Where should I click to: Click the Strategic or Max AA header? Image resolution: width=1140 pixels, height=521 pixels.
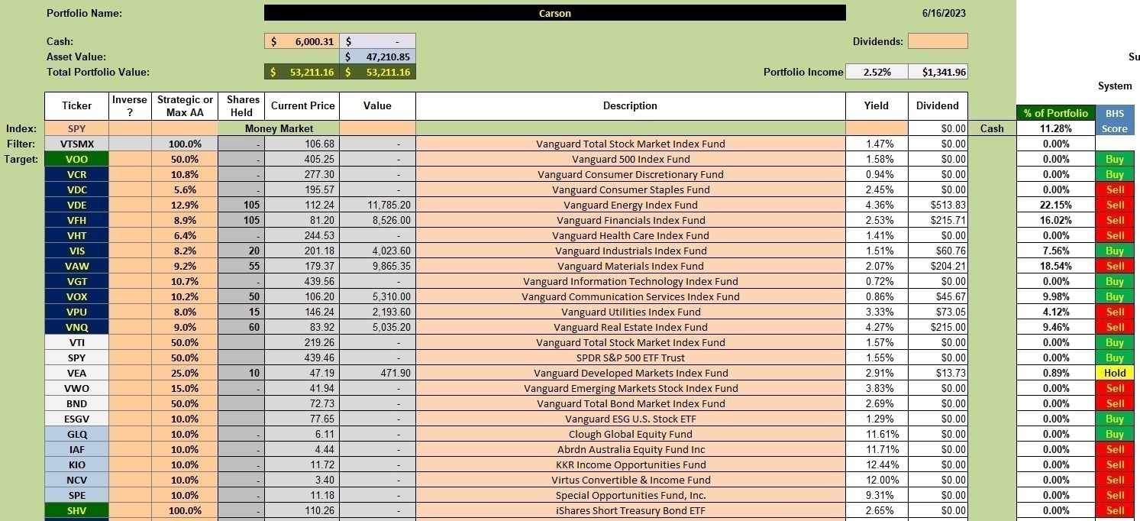click(186, 105)
